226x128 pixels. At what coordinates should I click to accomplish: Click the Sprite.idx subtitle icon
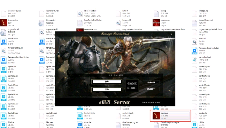click(4, 69)
